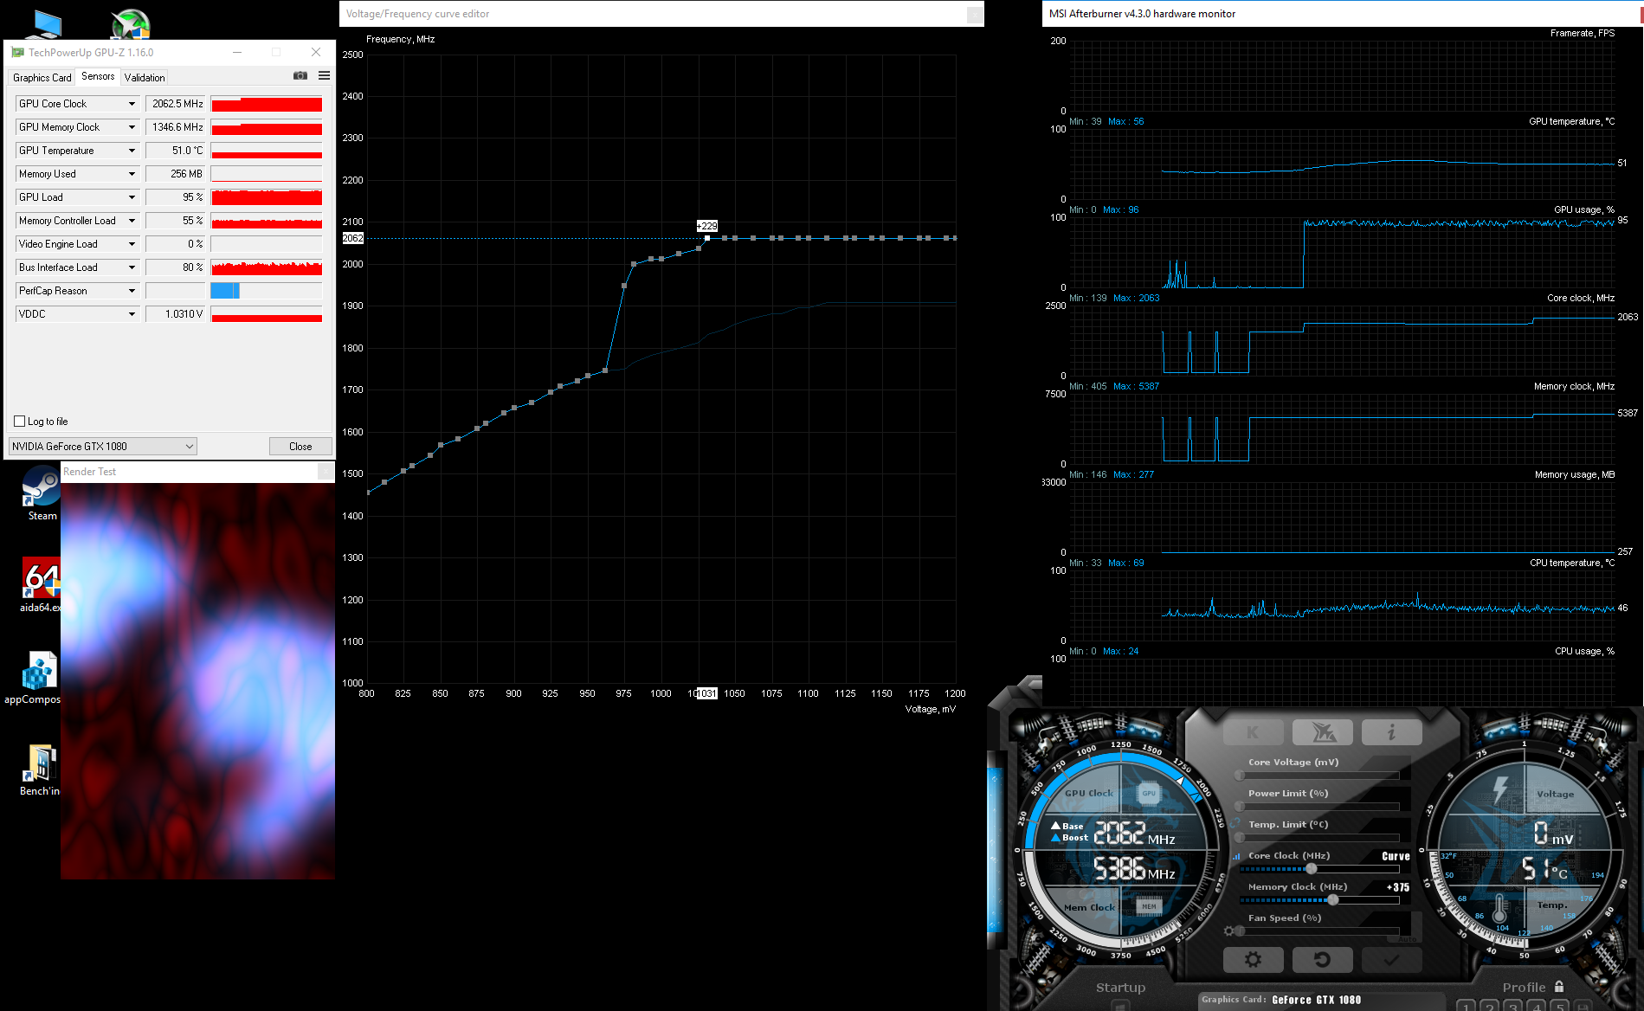The height and width of the screenshot is (1011, 1644).
Task: Click the GPU Core Clock red sensor graph
Action: pyautogui.click(x=267, y=104)
